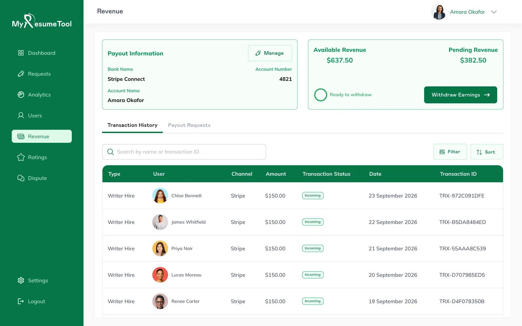The image size is (522, 326).
Task: Click the search magnifier icon
Action: (111, 152)
